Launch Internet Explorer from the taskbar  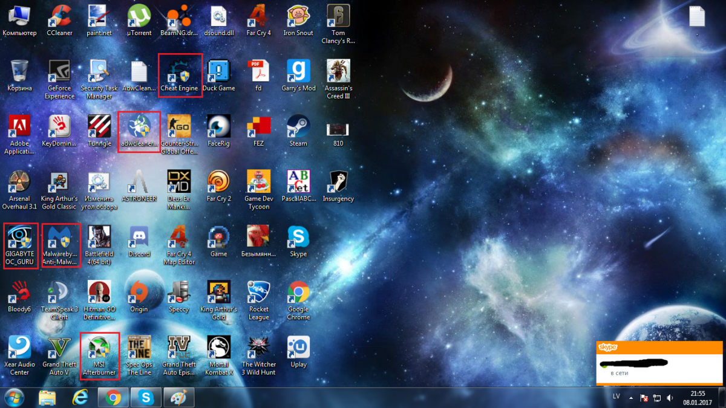tap(80, 397)
